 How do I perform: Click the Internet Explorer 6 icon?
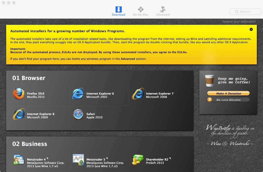78,94
